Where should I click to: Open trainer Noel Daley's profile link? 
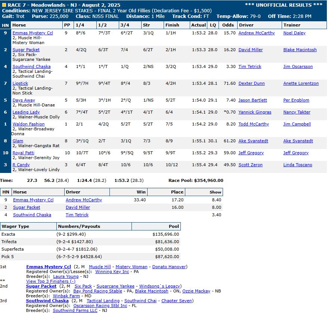tap(294, 33)
